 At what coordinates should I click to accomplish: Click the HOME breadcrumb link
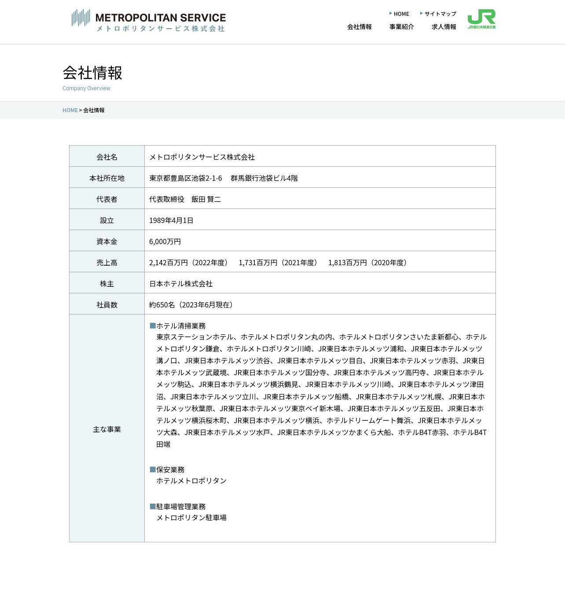[70, 110]
